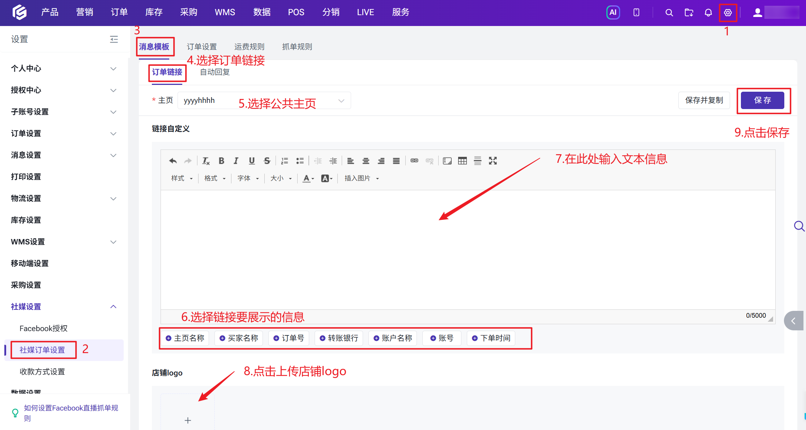Click the AI assistant icon
Viewport: 806px width, 430px height.
click(613, 12)
